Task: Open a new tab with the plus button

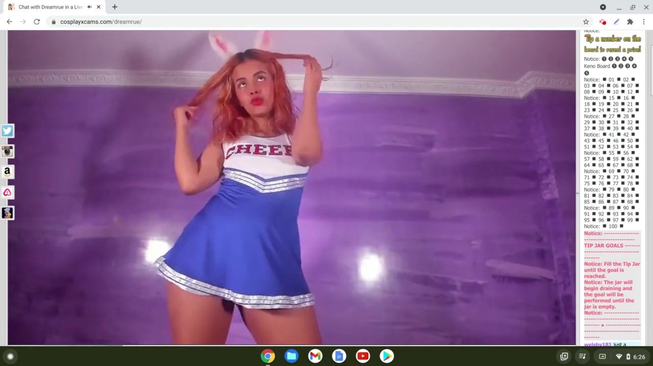Action: [115, 7]
